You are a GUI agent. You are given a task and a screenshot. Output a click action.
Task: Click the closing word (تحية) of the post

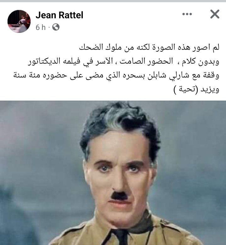point(186,90)
